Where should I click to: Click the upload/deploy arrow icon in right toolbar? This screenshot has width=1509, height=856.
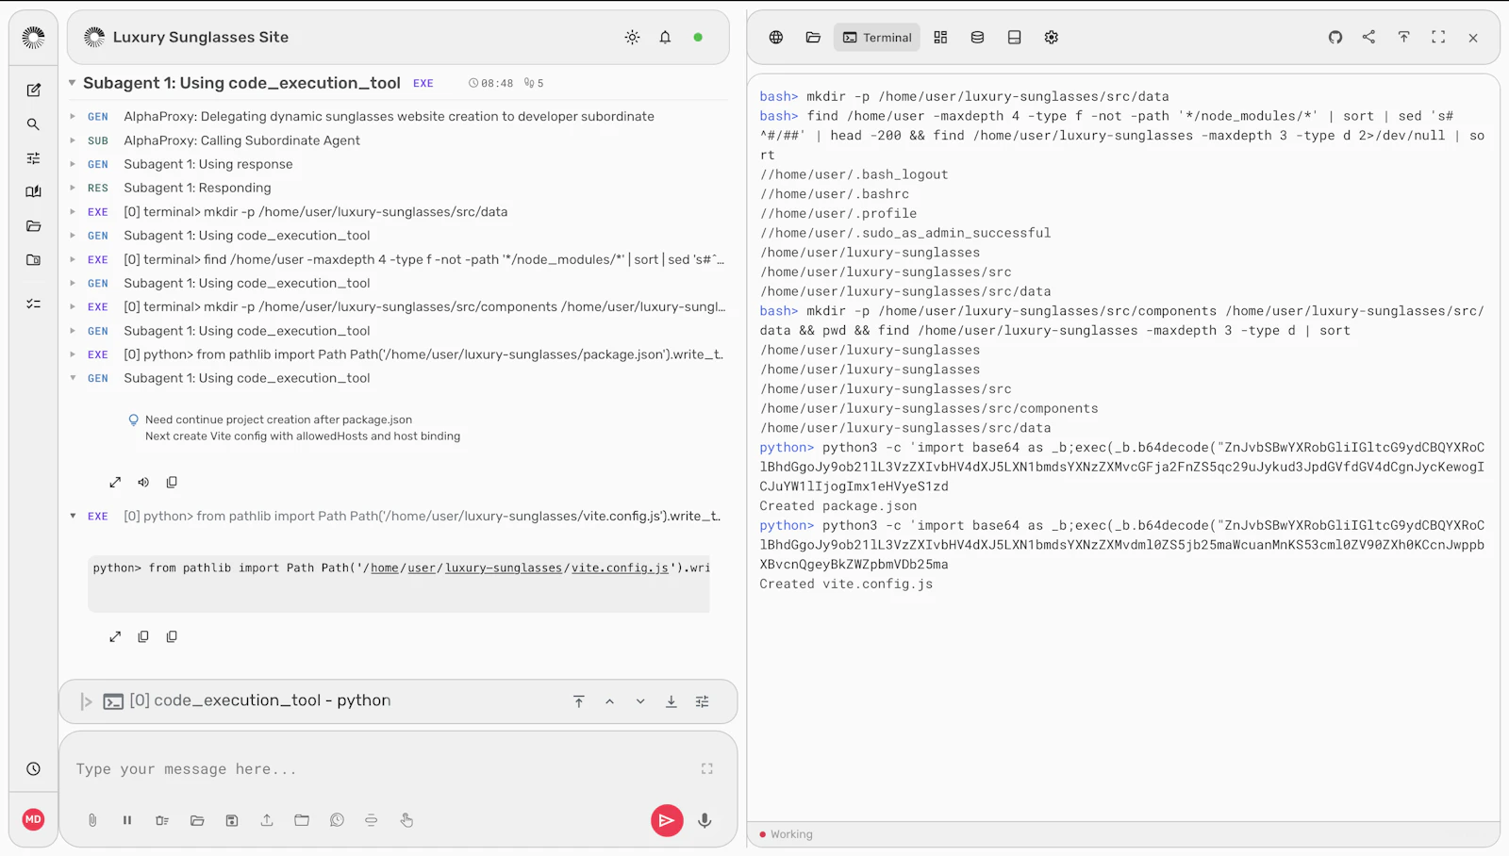click(x=1403, y=37)
